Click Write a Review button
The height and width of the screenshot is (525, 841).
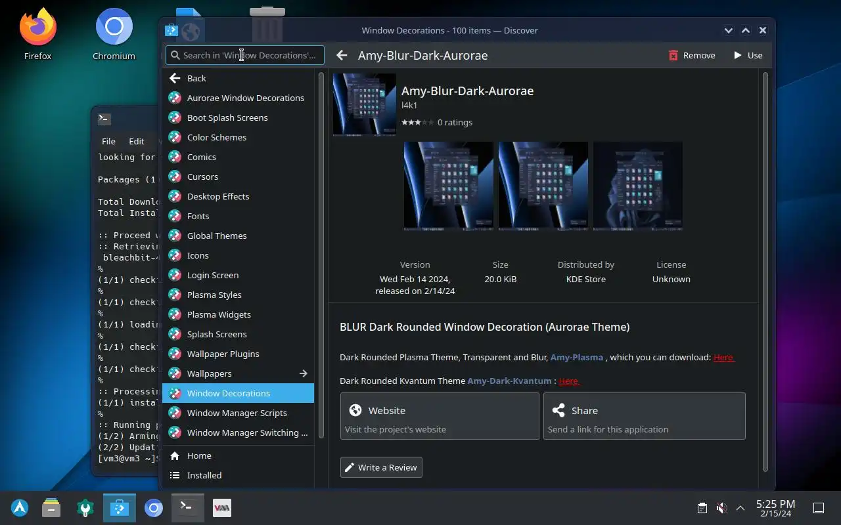(x=381, y=467)
